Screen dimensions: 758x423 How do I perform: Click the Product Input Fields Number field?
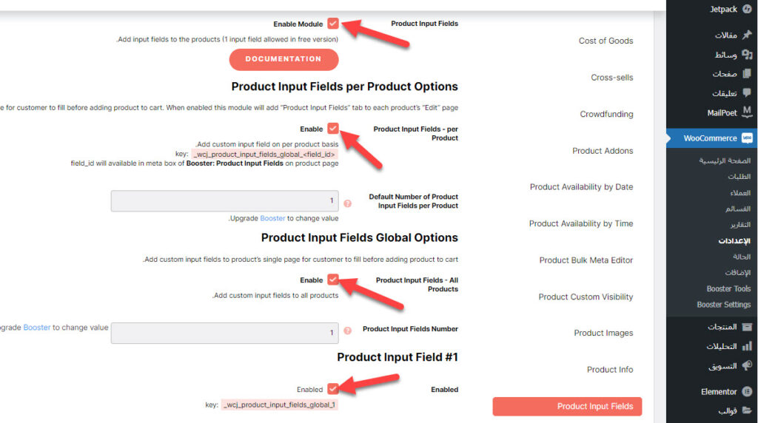click(224, 333)
